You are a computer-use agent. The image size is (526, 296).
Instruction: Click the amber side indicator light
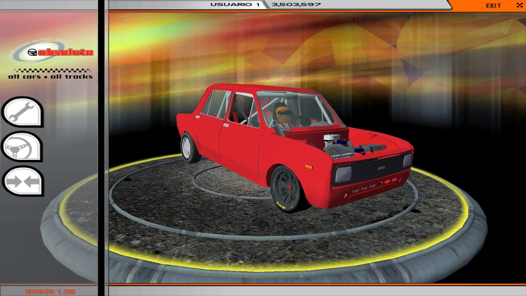(308, 167)
